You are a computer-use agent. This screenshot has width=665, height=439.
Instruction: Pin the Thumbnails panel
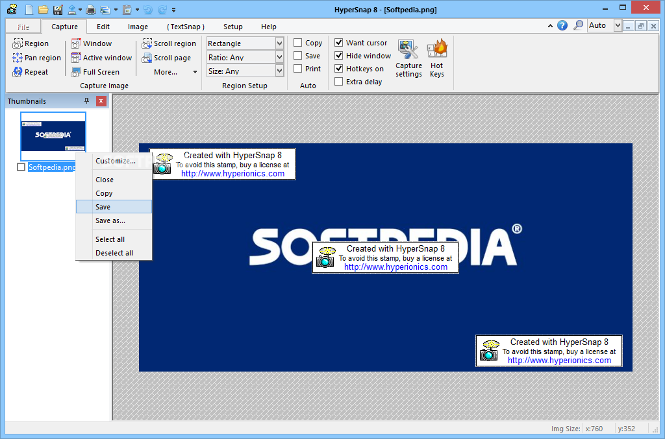[x=86, y=101]
